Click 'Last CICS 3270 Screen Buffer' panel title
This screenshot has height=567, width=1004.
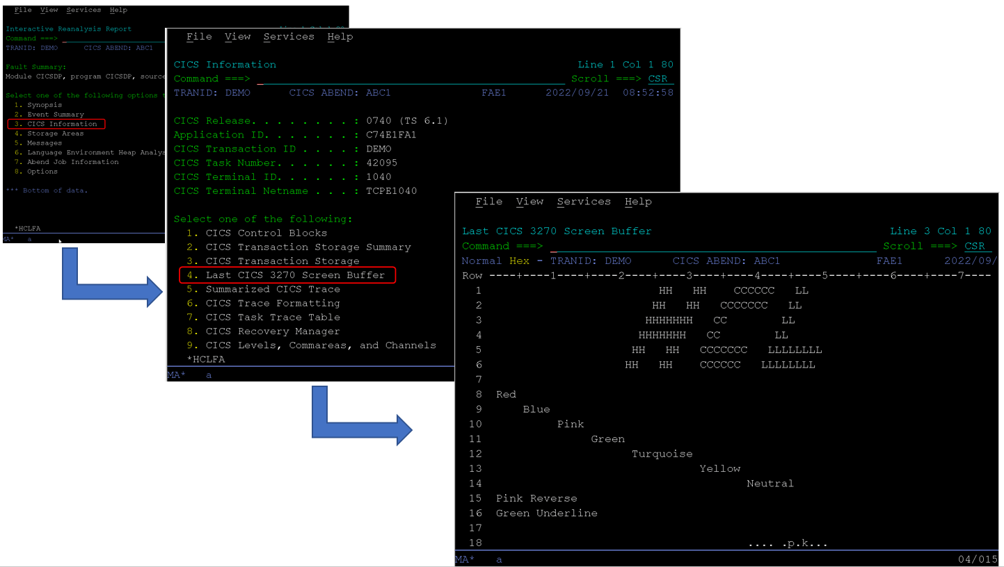557,231
